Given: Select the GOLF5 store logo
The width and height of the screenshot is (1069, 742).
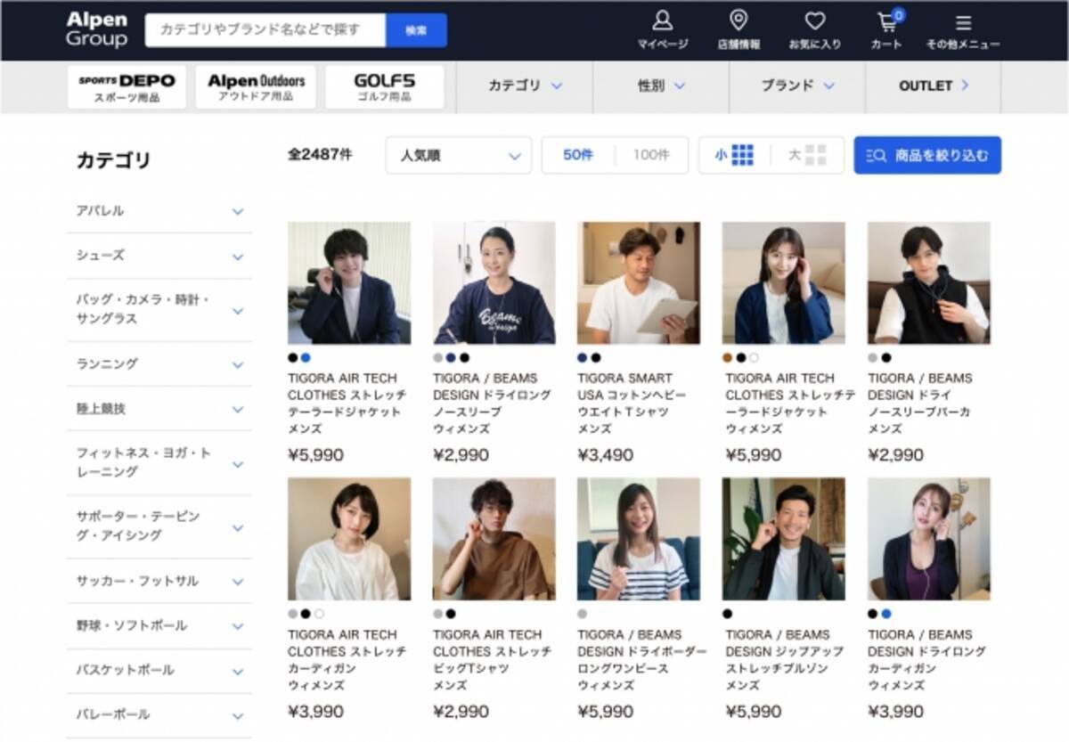Looking at the screenshot, I should (384, 87).
